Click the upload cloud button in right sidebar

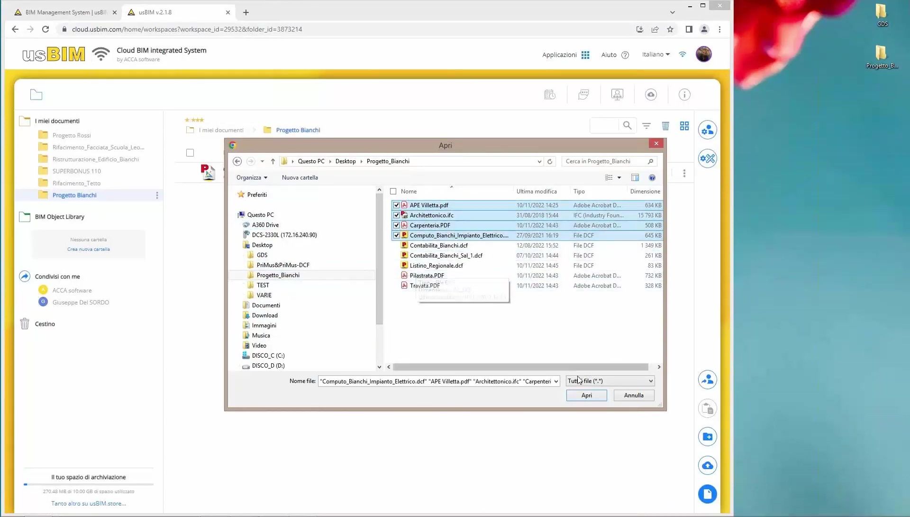pyautogui.click(x=708, y=465)
